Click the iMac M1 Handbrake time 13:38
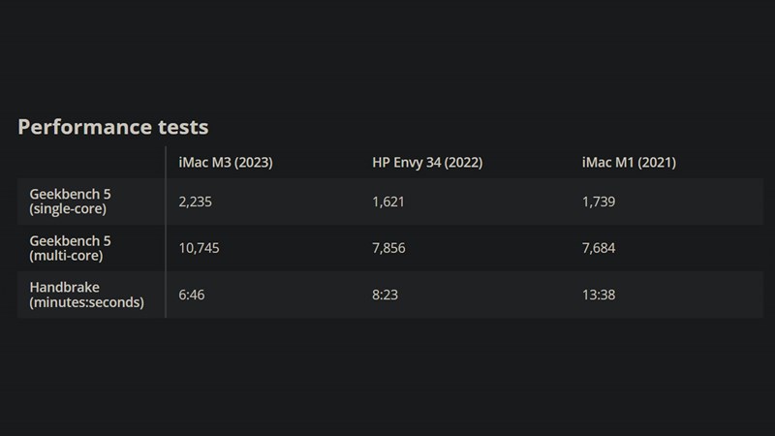The width and height of the screenshot is (775, 436). pos(598,295)
